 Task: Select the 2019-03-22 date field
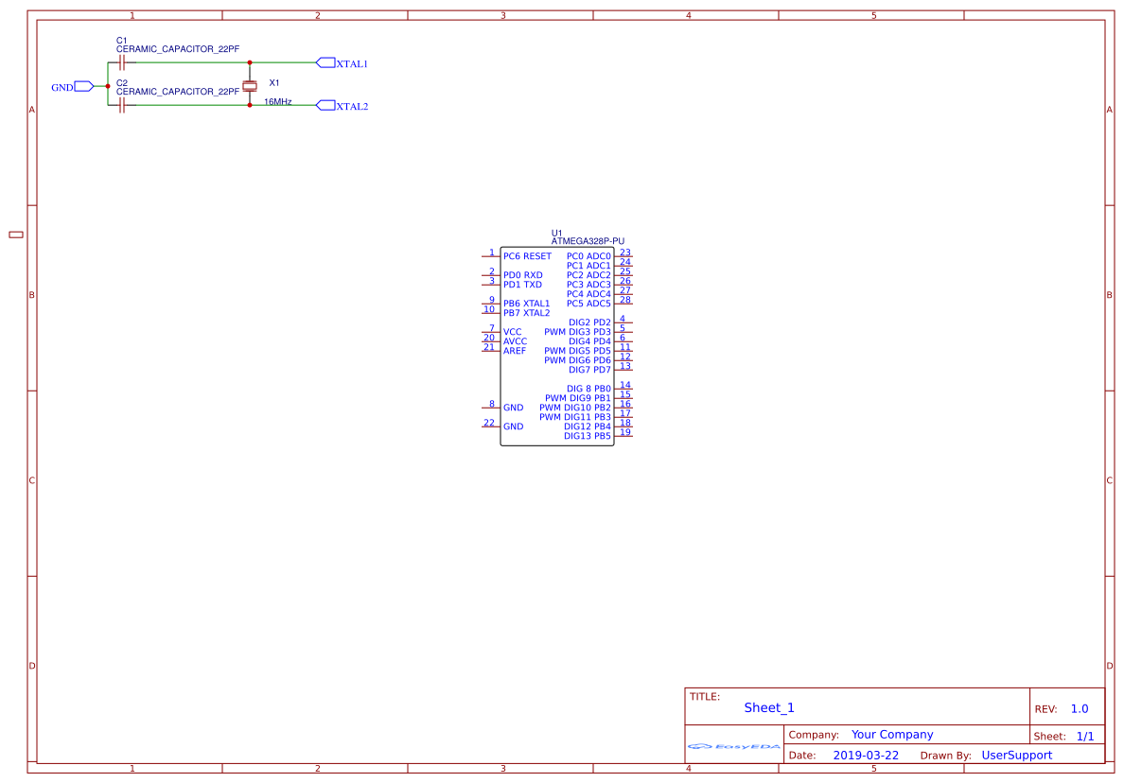tap(864, 755)
